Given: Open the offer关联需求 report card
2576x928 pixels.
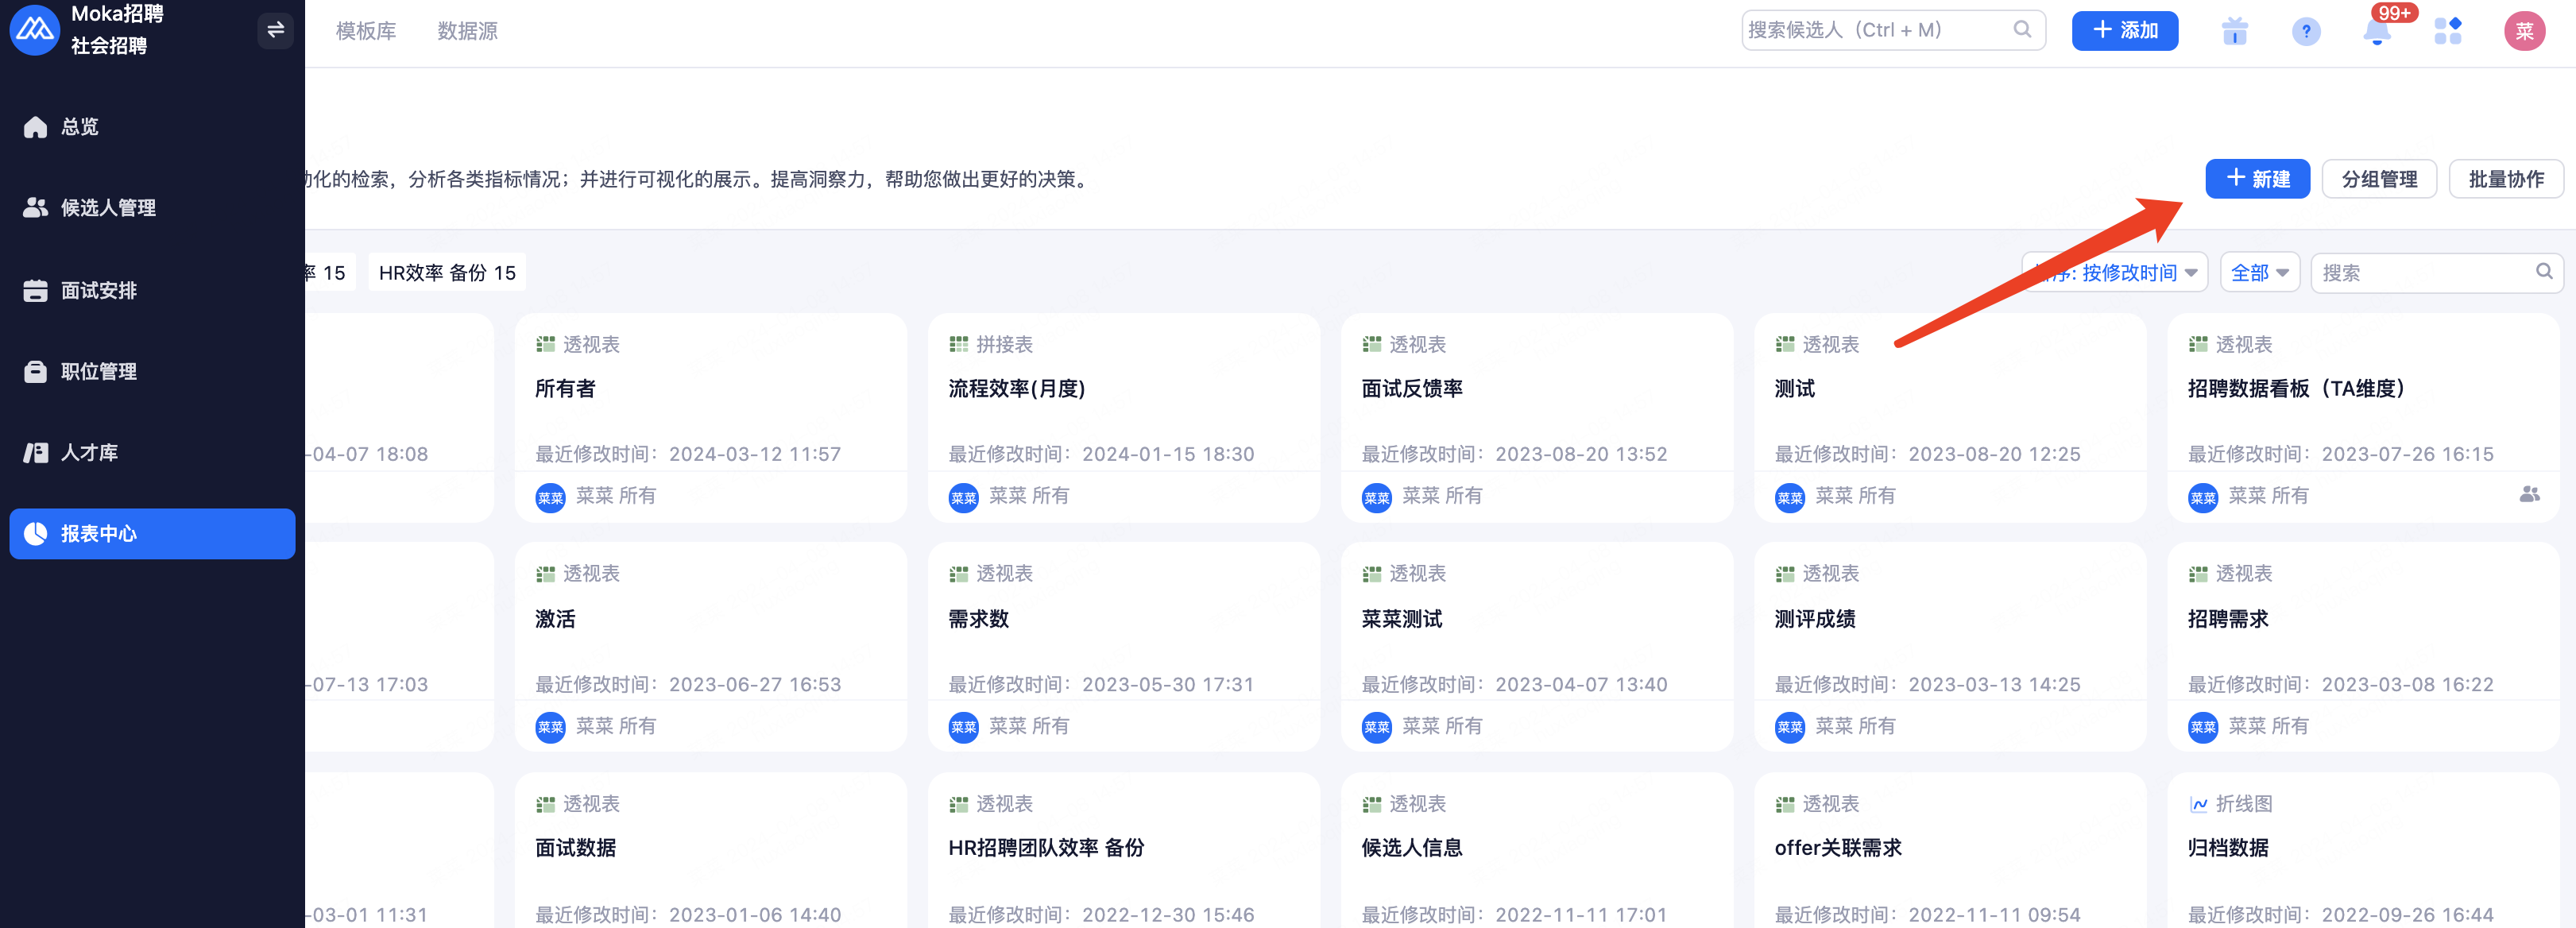Looking at the screenshot, I should click(1950, 850).
